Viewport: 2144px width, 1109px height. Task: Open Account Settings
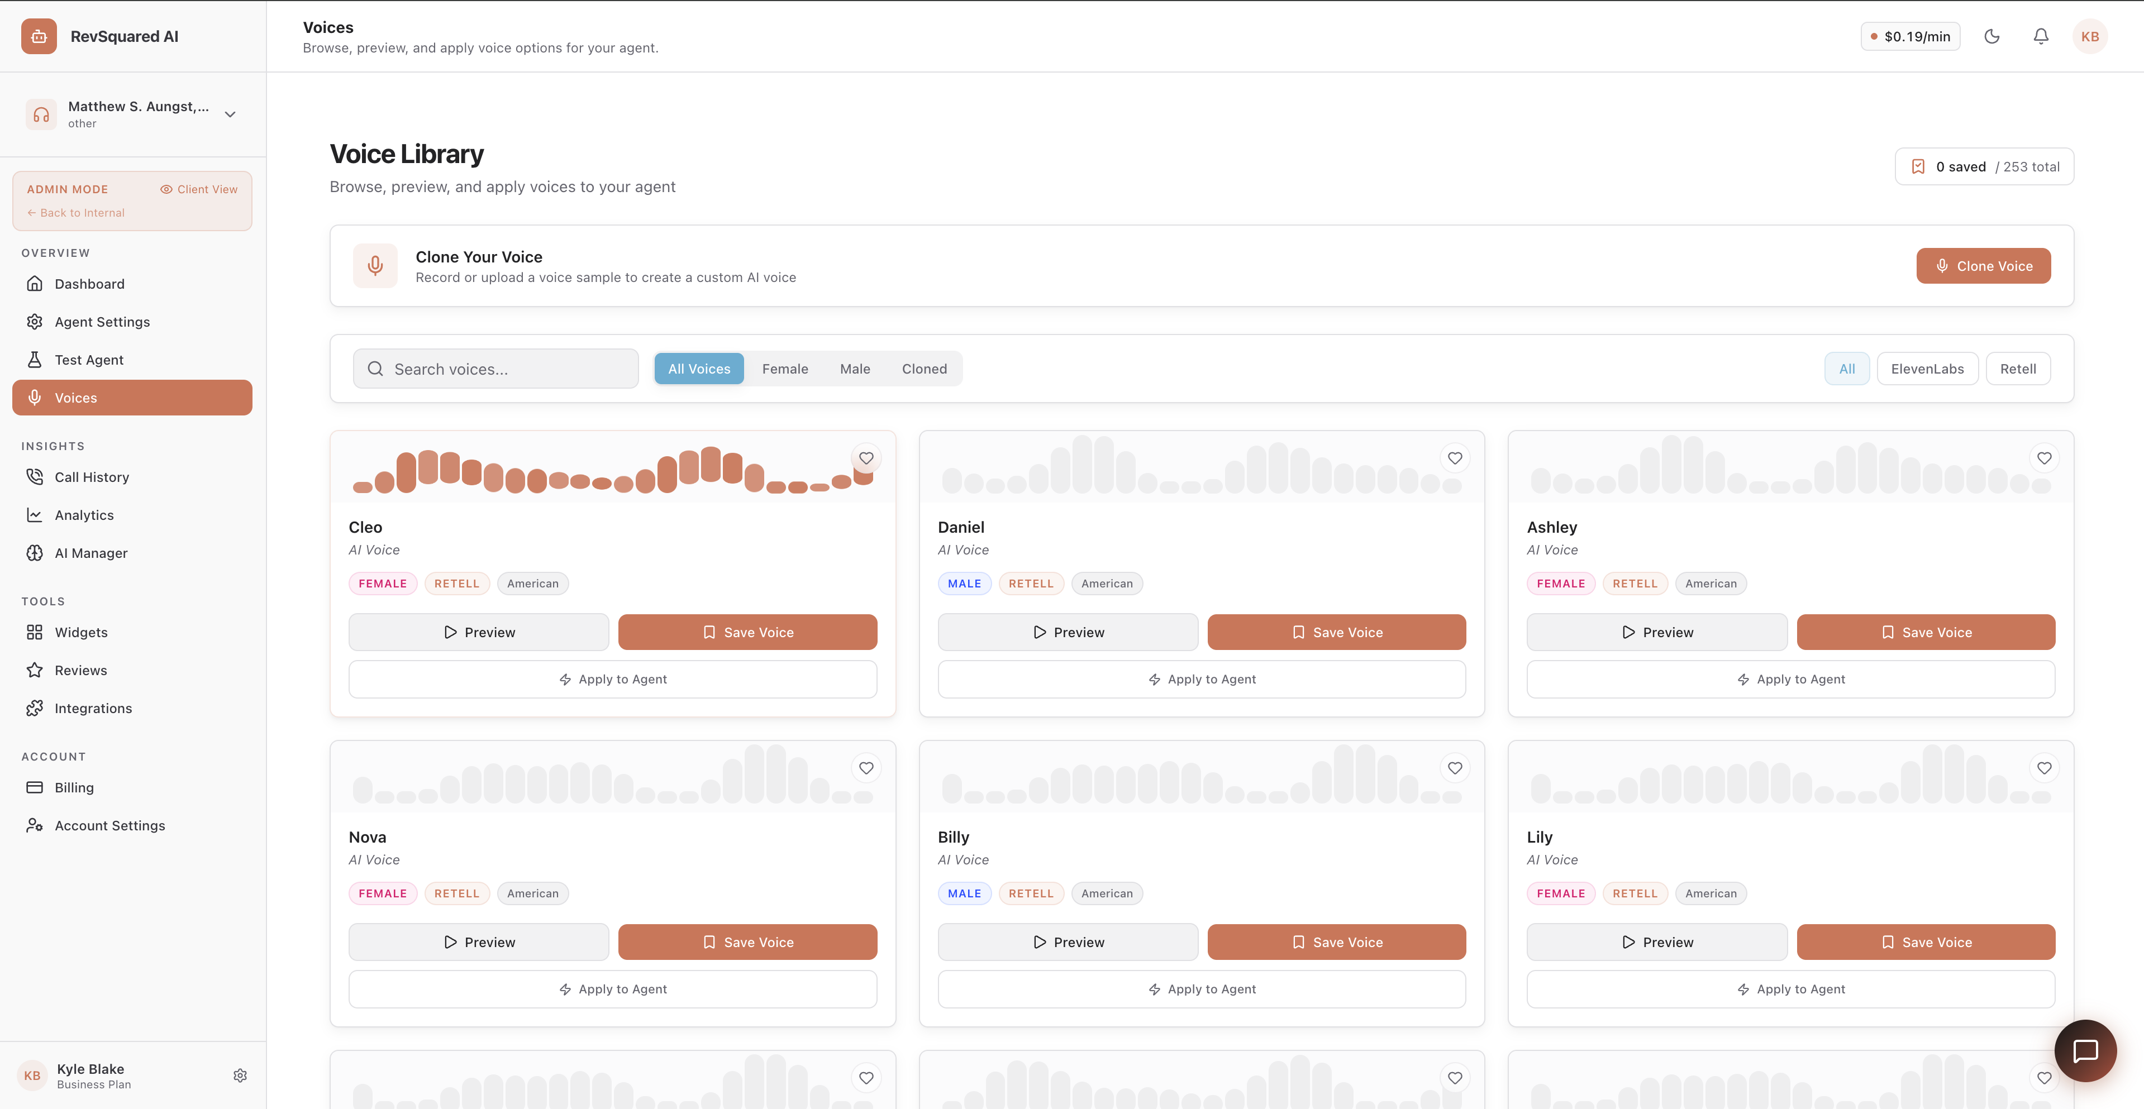pyautogui.click(x=132, y=825)
